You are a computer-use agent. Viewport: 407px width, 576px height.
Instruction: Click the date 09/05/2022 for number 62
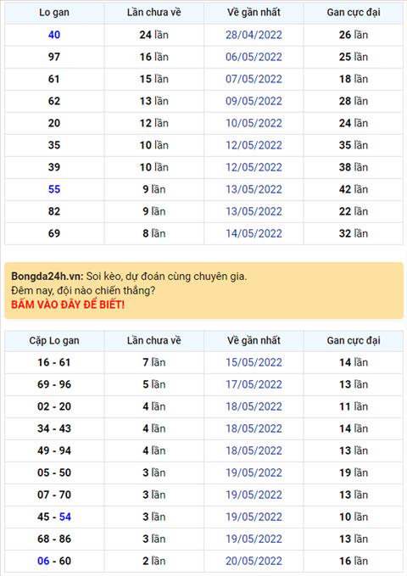click(x=254, y=101)
